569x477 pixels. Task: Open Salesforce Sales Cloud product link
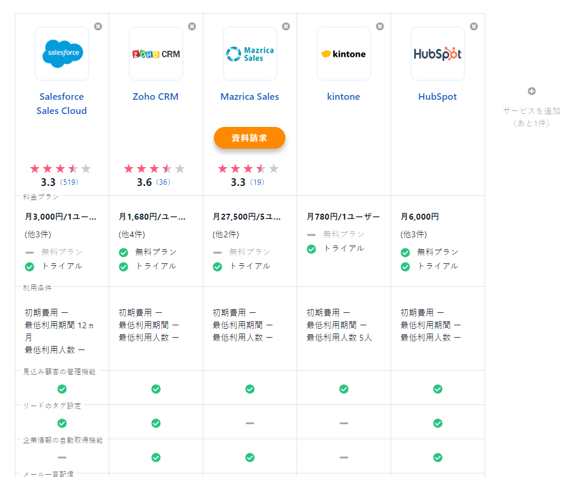point(62,104)
